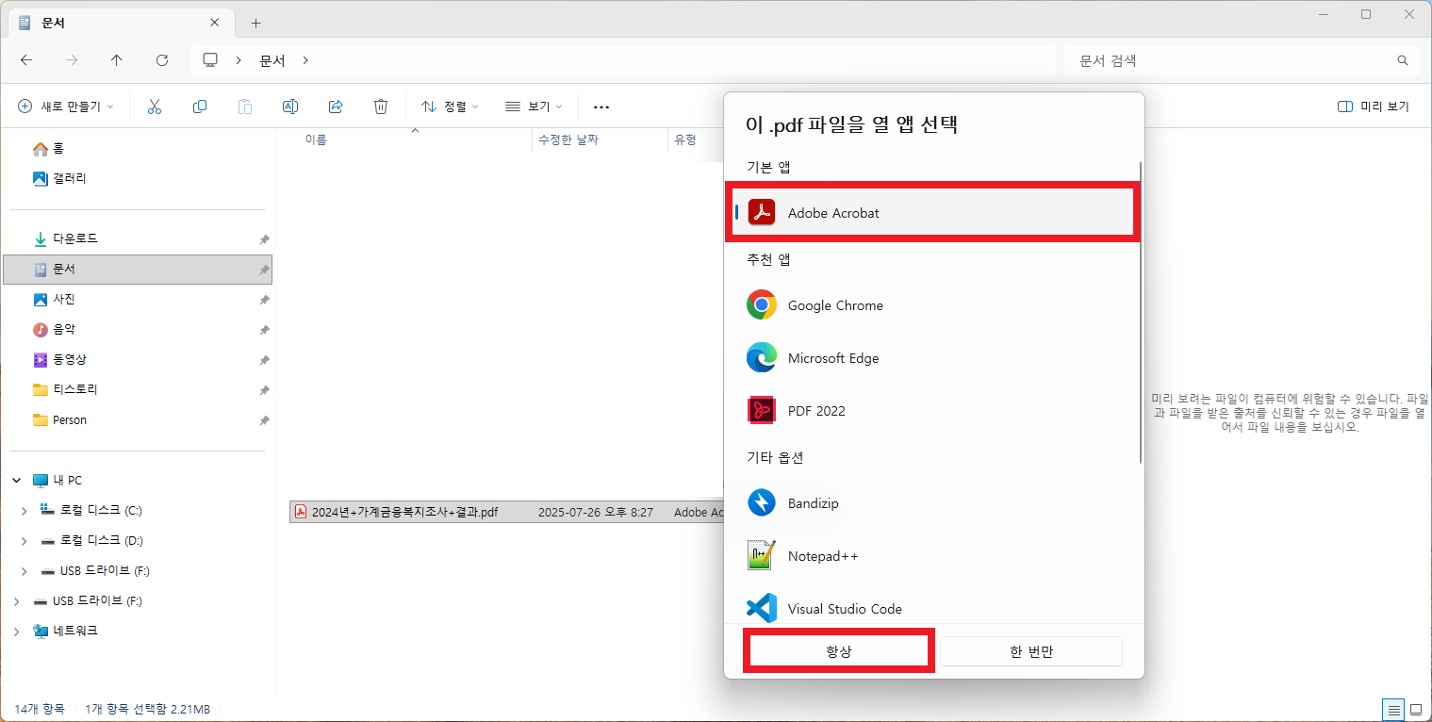Pick Bandizip from other options

point(933,503)
